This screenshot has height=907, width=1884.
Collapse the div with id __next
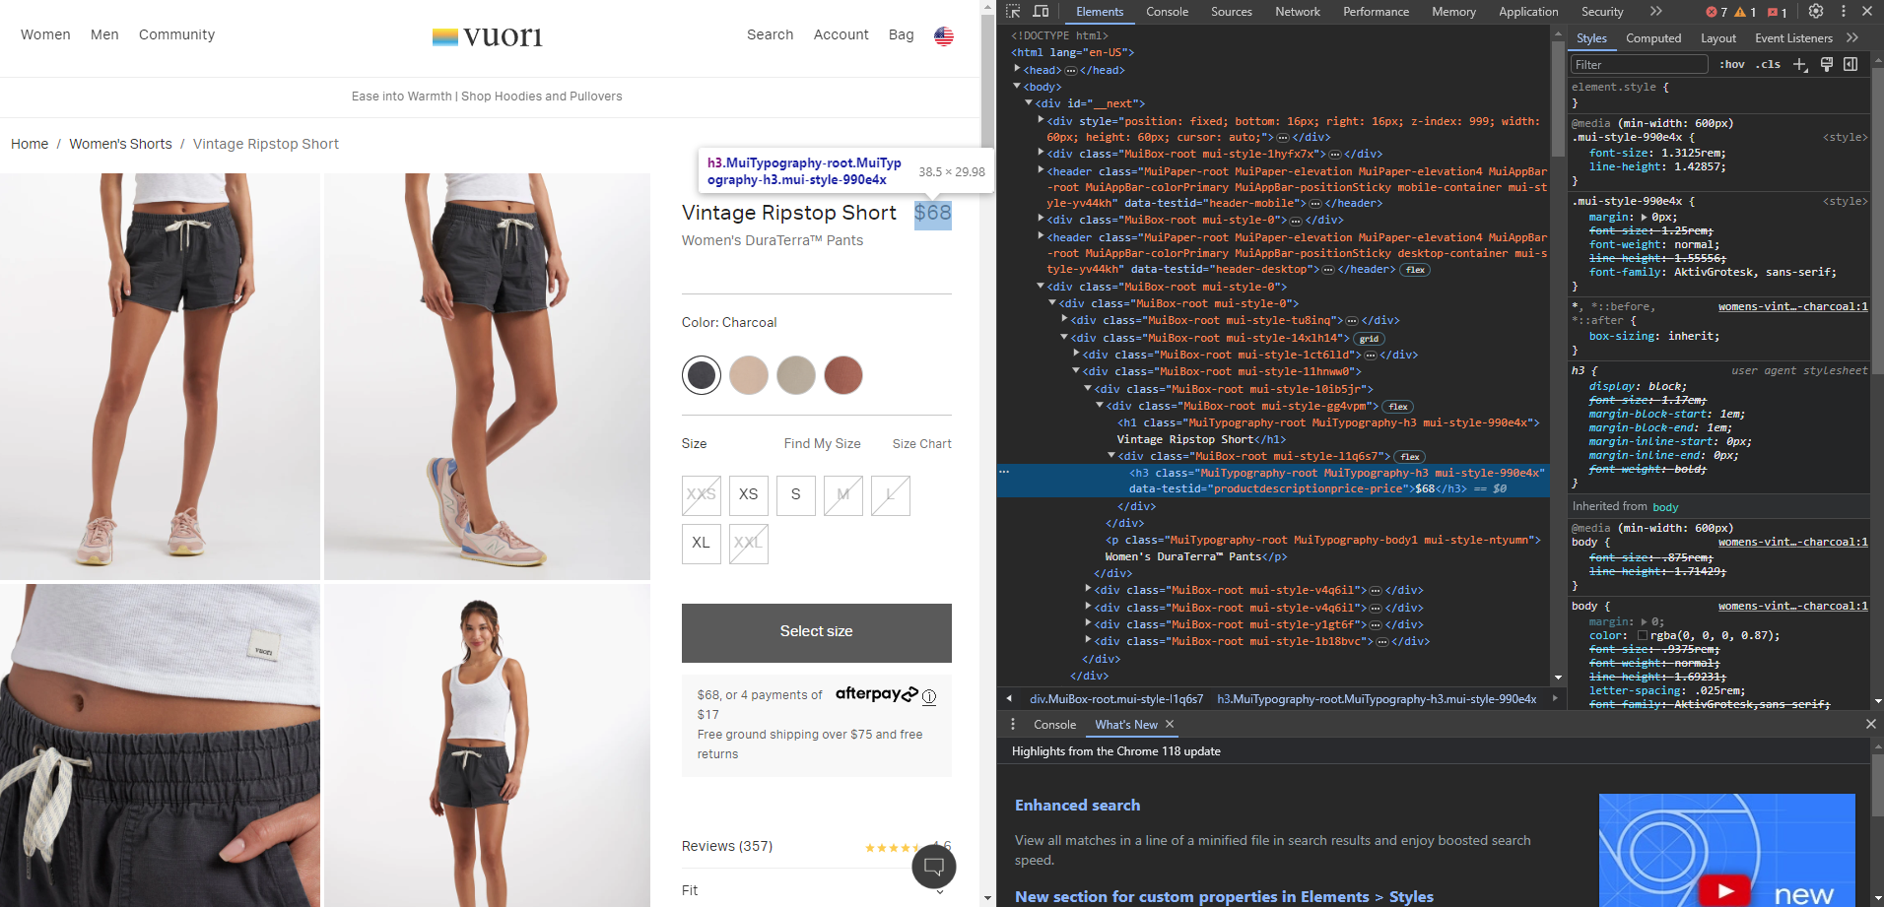pyautogui.click(x=1030, y=102)
